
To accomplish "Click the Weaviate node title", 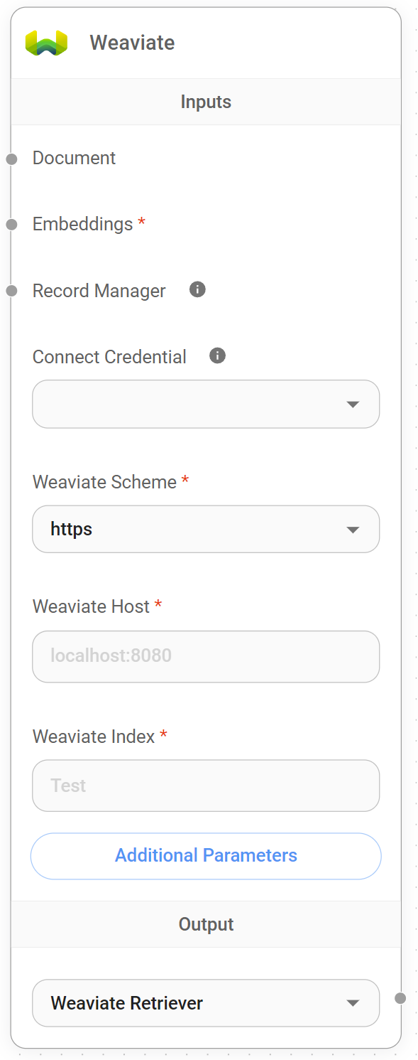I will coord(131,43).
